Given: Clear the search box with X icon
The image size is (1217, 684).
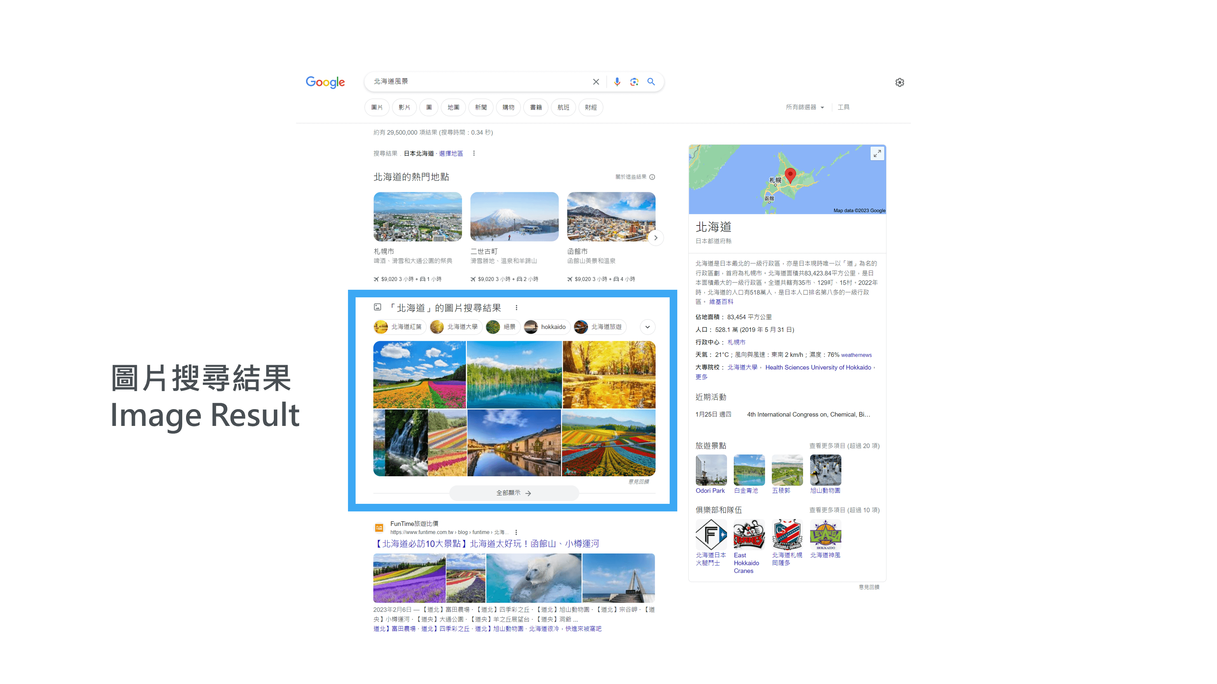Looking at the screenshot, I should pyautogui.click(x=596, y=82).
